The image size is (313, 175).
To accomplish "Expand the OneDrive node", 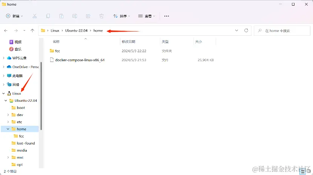I will [4, 67].
